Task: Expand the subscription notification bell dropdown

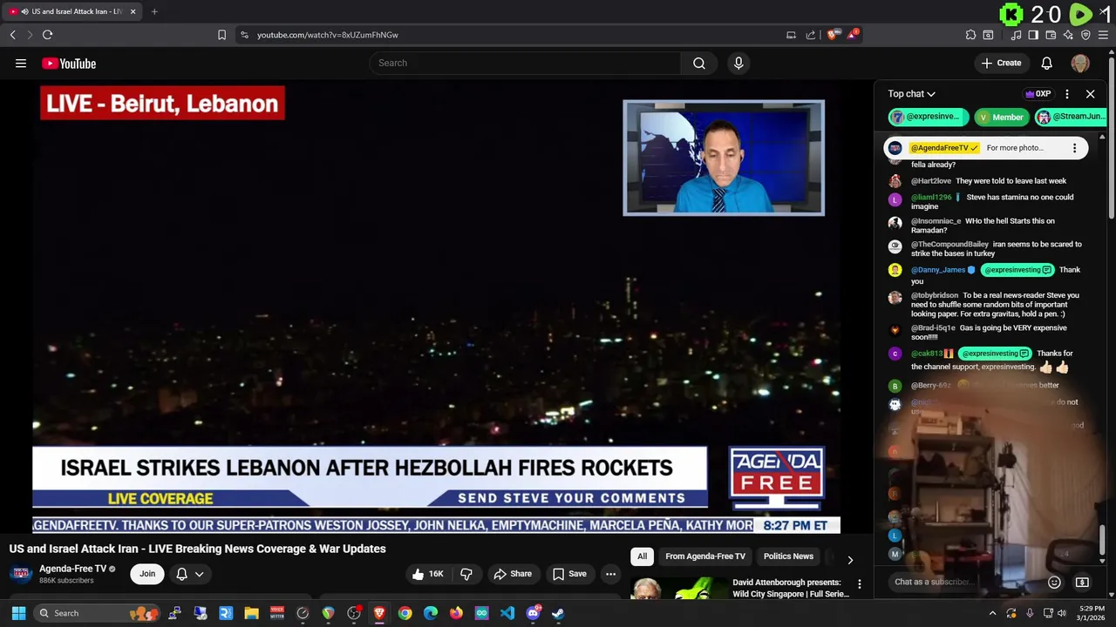Action: [190, 574]
